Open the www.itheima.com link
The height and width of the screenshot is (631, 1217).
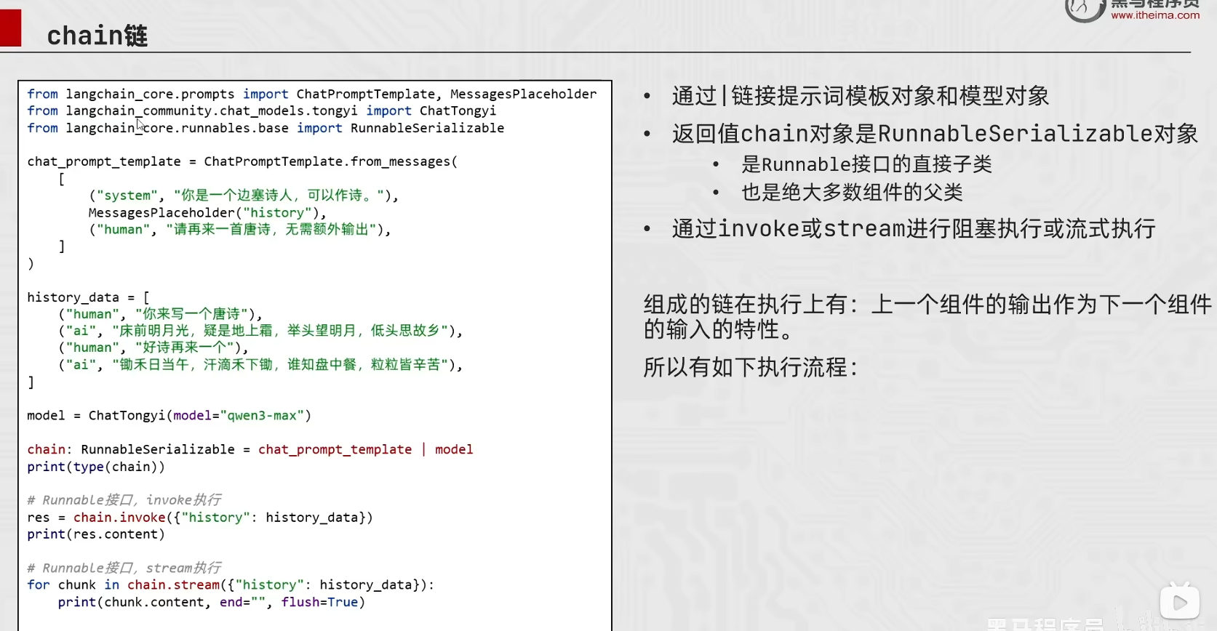(1155, 15)
